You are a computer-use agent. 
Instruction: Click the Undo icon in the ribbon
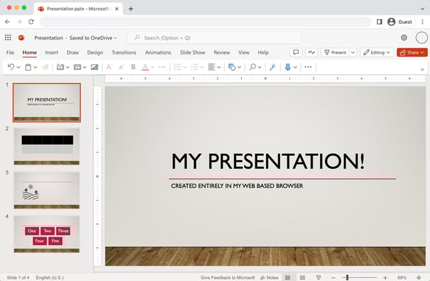pyautogui.click(x=10, y=67)
